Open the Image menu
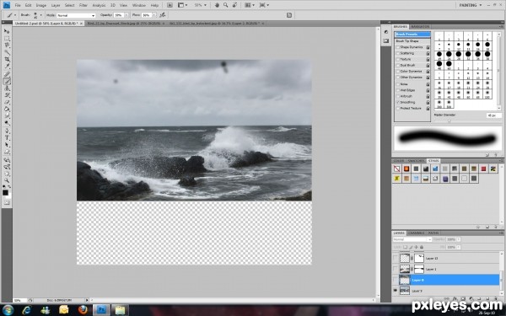This screenshot has height=316, width=506. pyautogui.click(x=41, y=5)
